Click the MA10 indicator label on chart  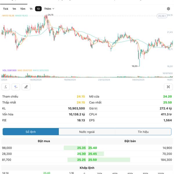tap(8, 16)
